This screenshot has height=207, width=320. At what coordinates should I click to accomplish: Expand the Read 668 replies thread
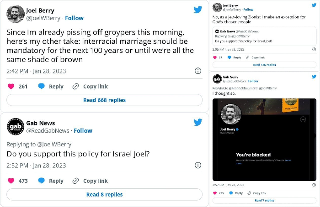(104, 100)
